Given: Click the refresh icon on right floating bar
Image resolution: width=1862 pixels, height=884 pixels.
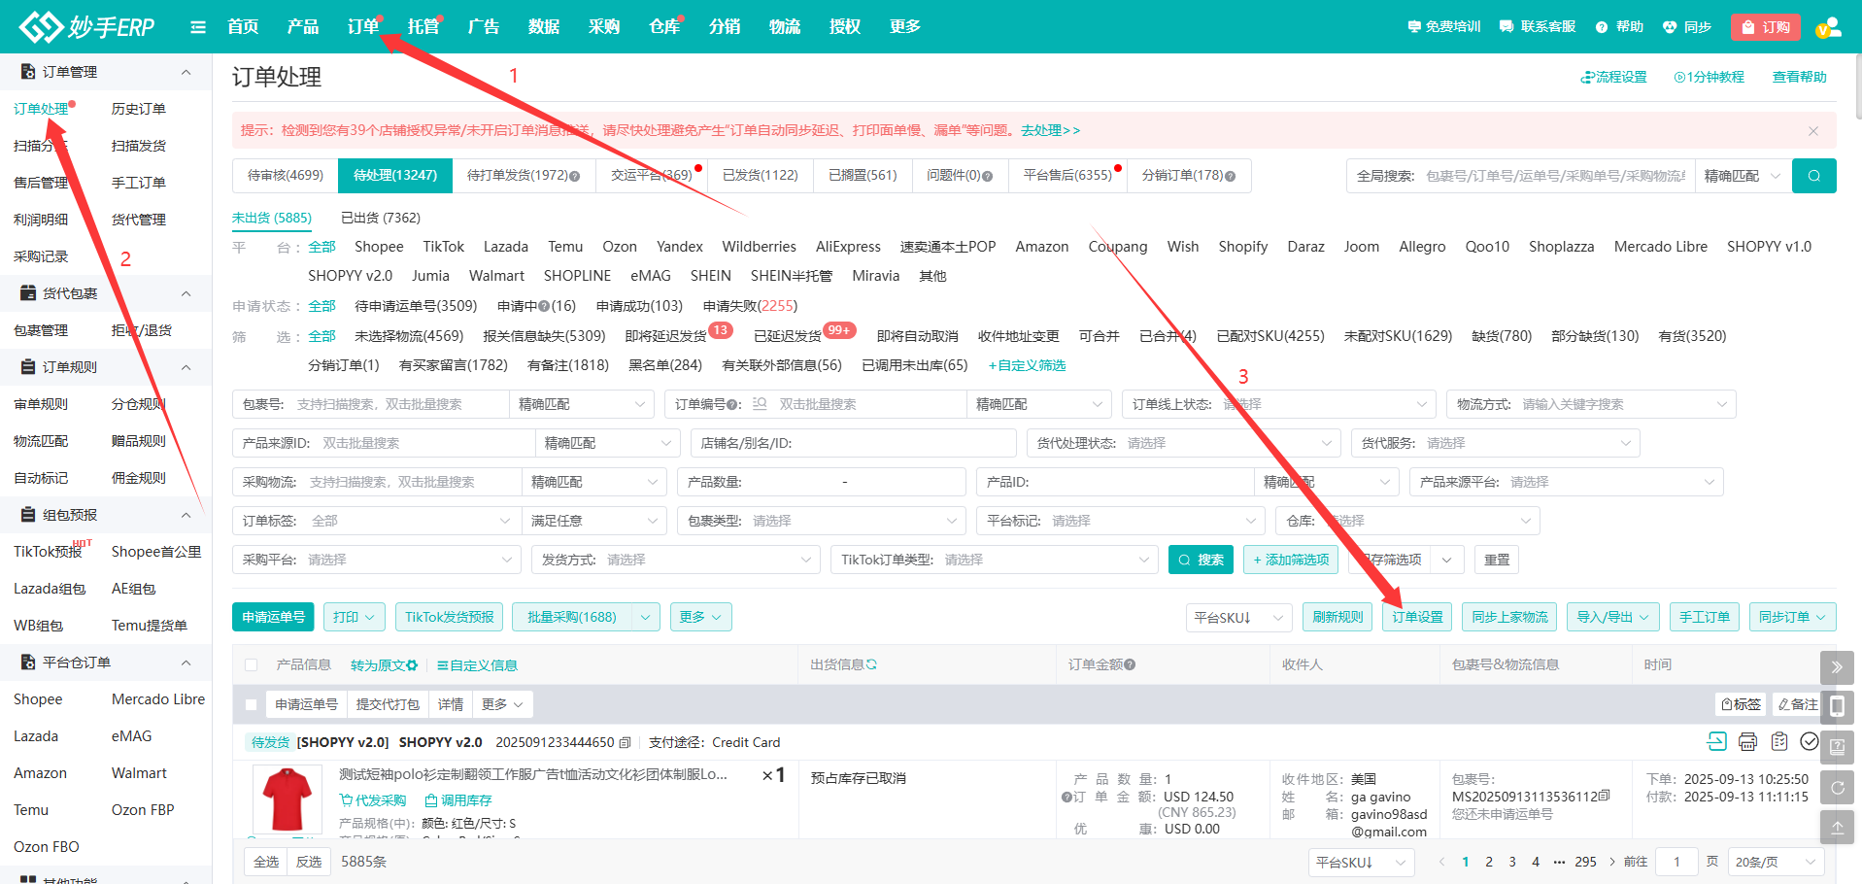Looking at the screenshot, I should 1837,788.
